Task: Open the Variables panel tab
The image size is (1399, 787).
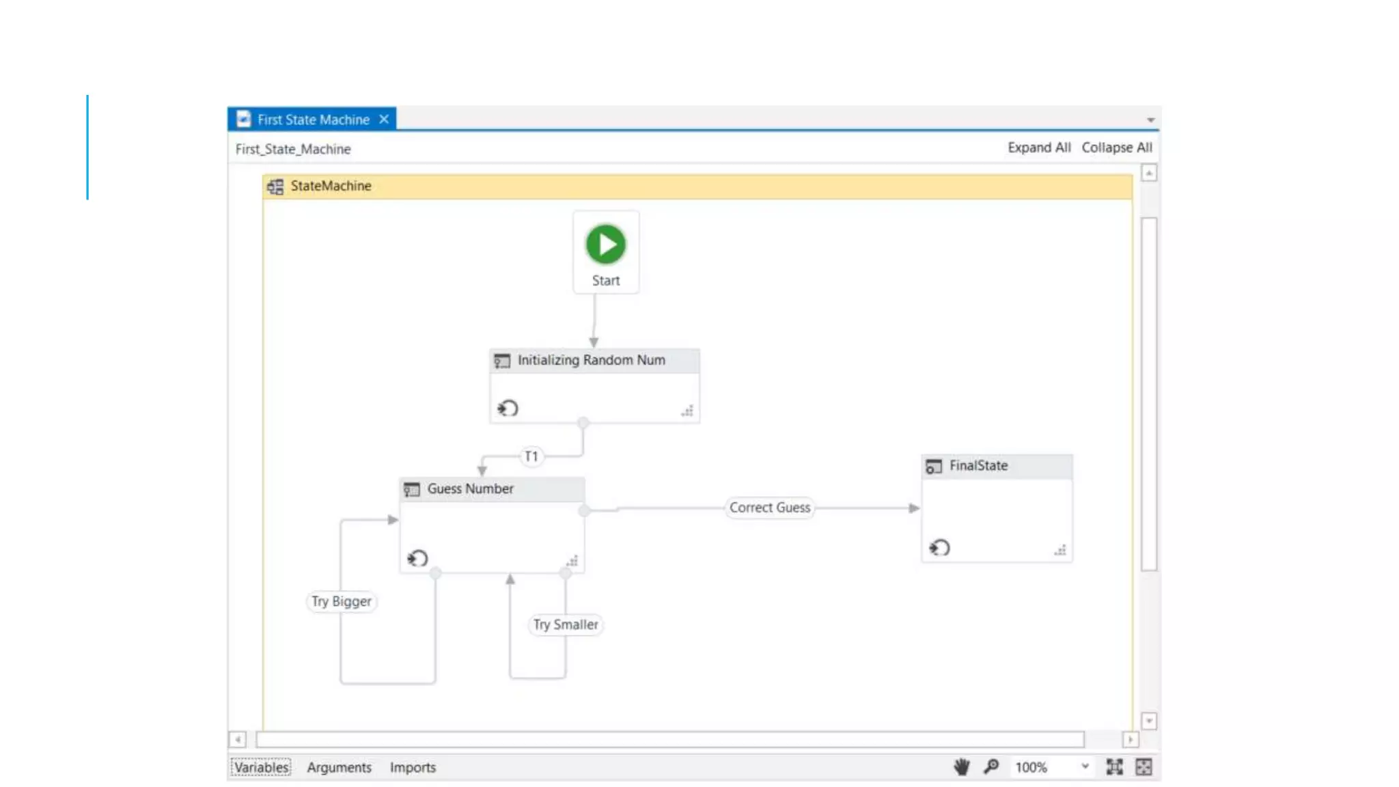Action: click(x=261, y=767)
